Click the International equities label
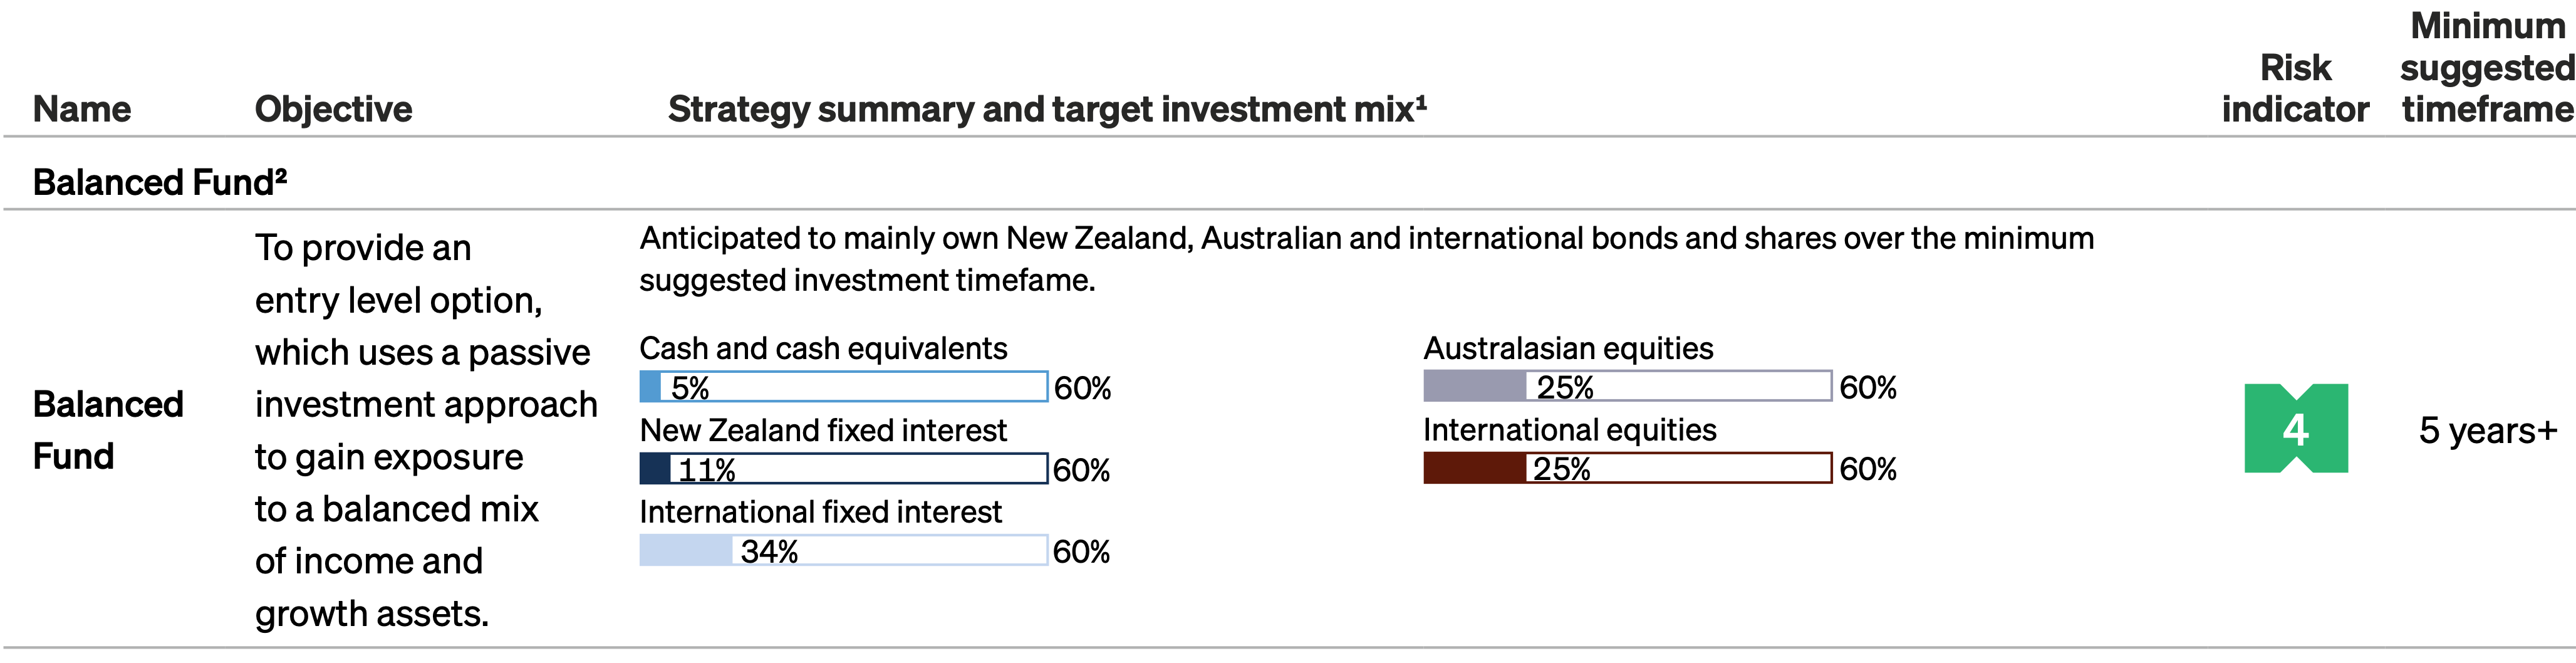2576x663 pixels. (1569, 430)
